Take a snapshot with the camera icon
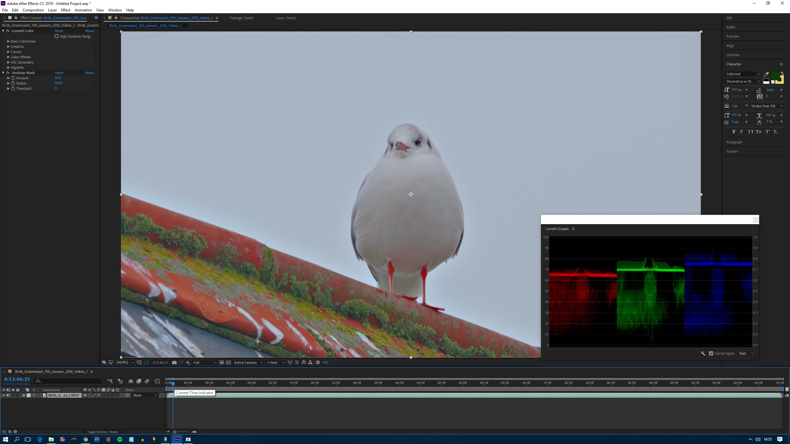Screen dimensions: 790x444 [x=174, y=363]
